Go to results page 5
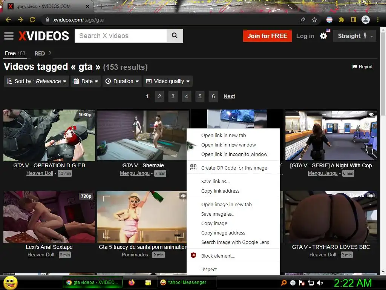Viewport: 386px width, 290px height. click(x=200, y=96)
